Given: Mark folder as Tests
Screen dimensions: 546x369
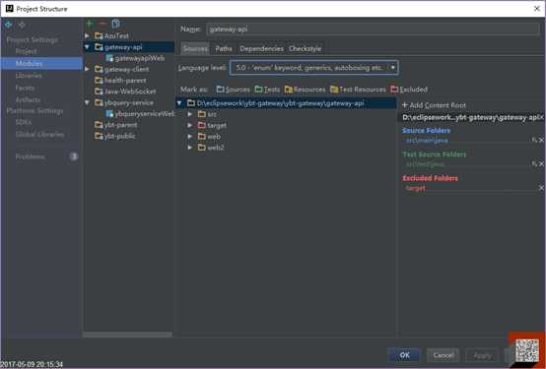Looking at the screenshot, I should [267, 90].
